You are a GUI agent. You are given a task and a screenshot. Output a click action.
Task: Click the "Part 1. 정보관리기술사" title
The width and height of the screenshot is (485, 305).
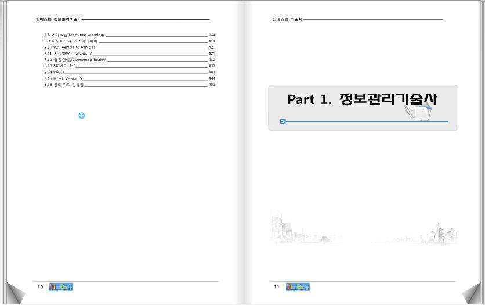[362, 99]
